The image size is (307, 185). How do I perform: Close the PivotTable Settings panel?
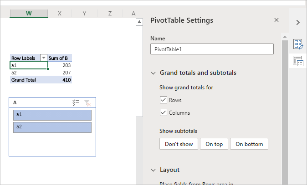click(276, 20)
